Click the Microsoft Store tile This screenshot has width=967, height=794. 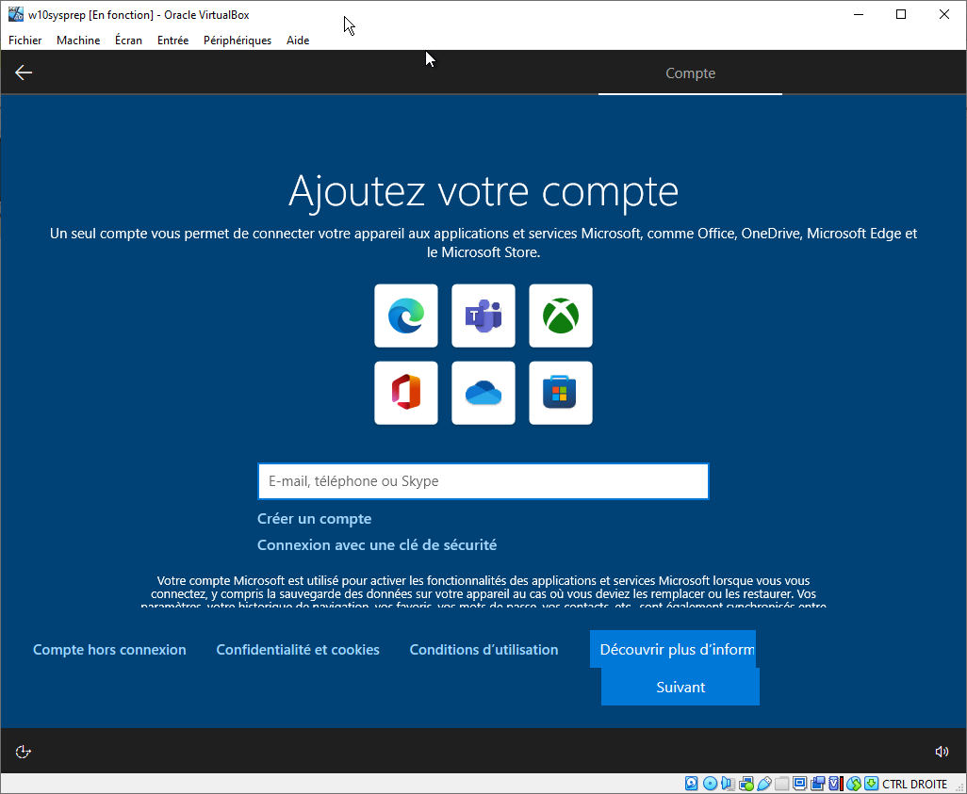point(561,393)
